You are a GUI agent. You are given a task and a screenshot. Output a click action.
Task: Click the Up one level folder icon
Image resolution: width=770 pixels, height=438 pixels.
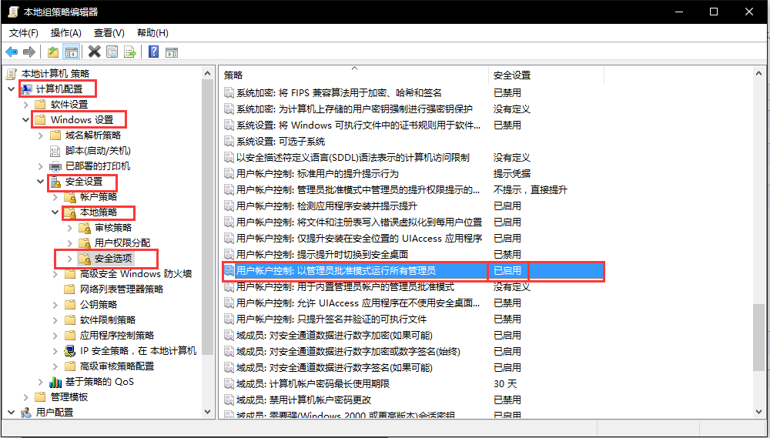point(52,52)
